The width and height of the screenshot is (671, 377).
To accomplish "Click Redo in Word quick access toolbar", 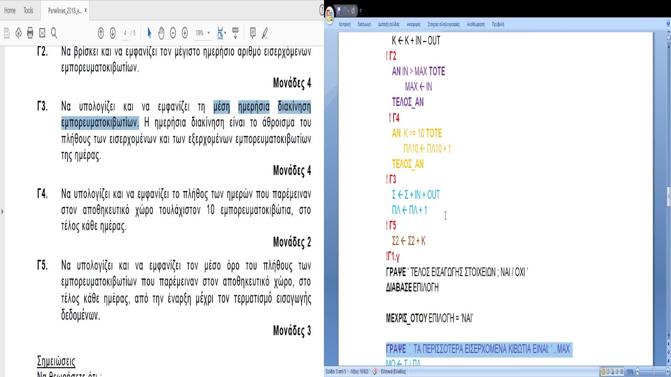I will point(353,10).
